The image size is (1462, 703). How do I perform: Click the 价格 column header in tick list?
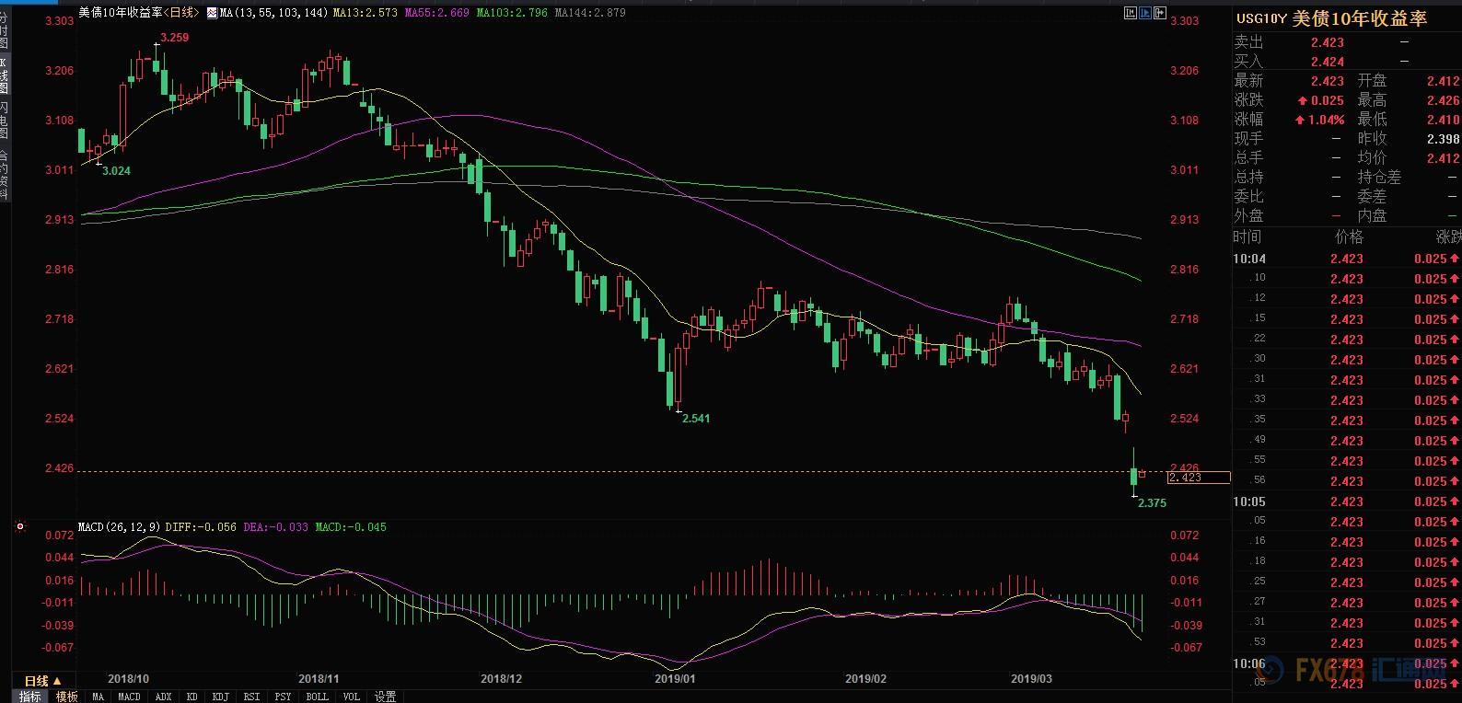coord(1349,236)
